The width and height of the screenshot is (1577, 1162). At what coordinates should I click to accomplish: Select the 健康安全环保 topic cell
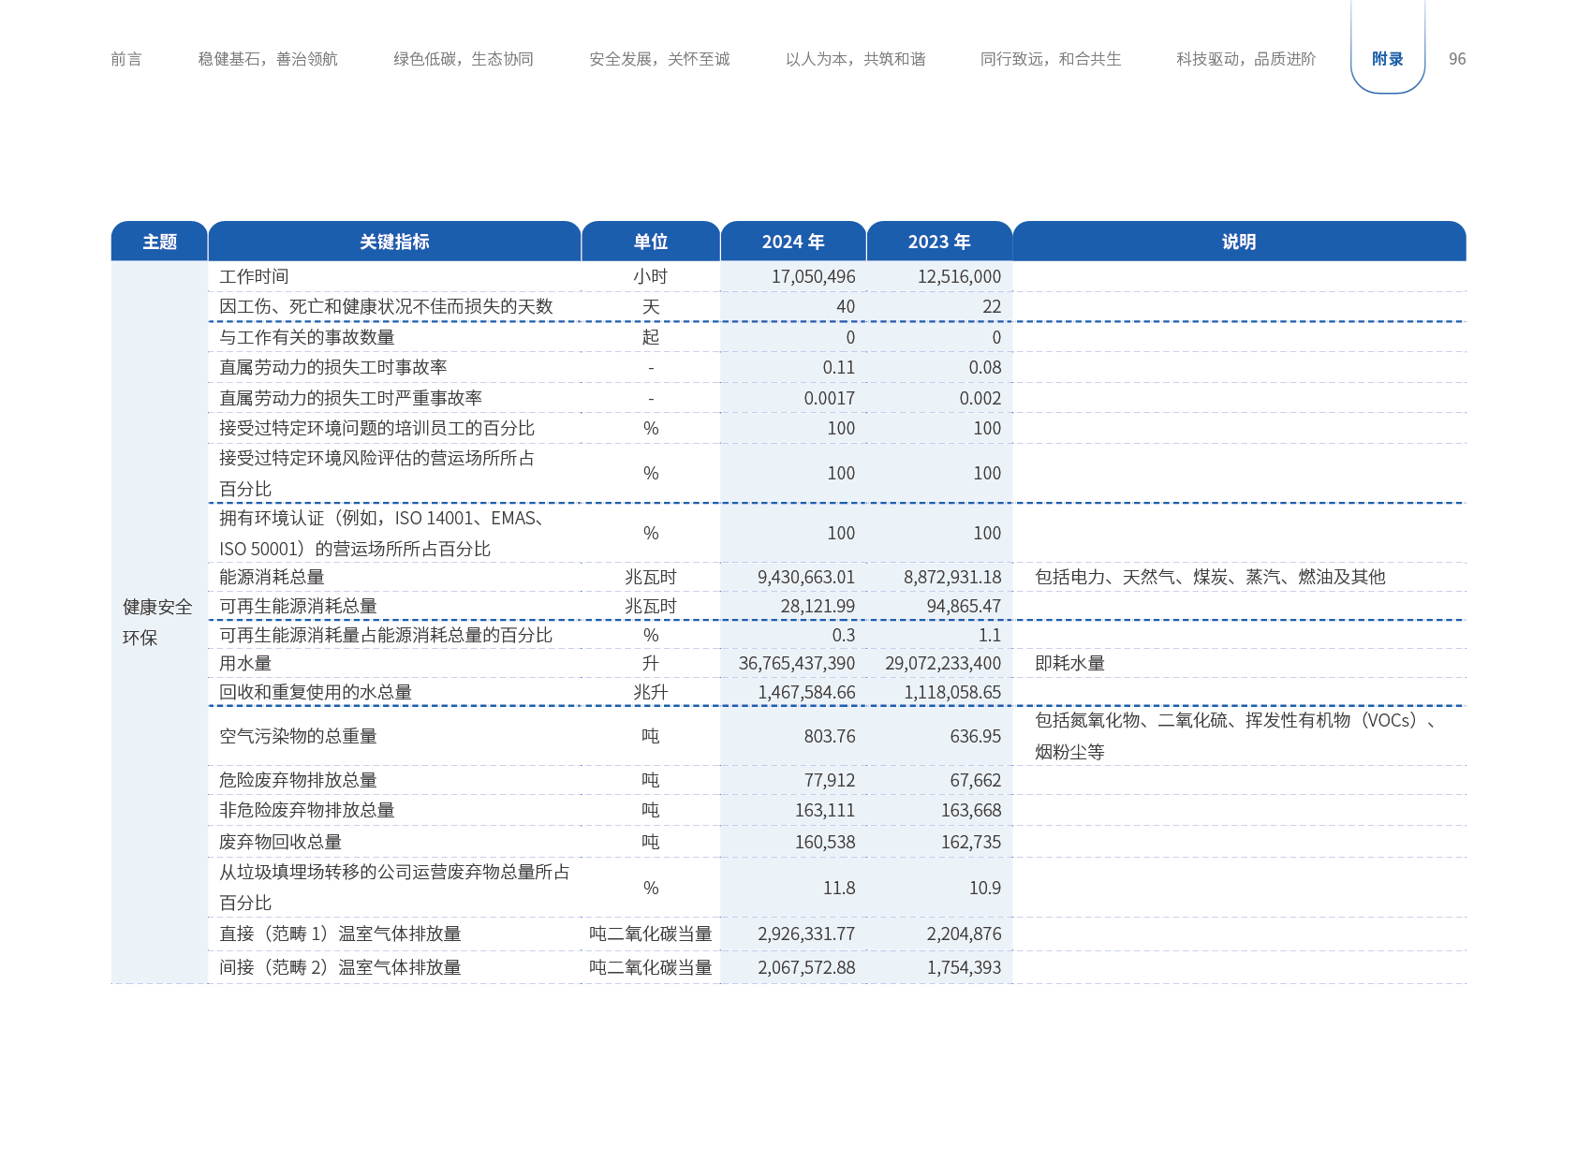[157, 622]
